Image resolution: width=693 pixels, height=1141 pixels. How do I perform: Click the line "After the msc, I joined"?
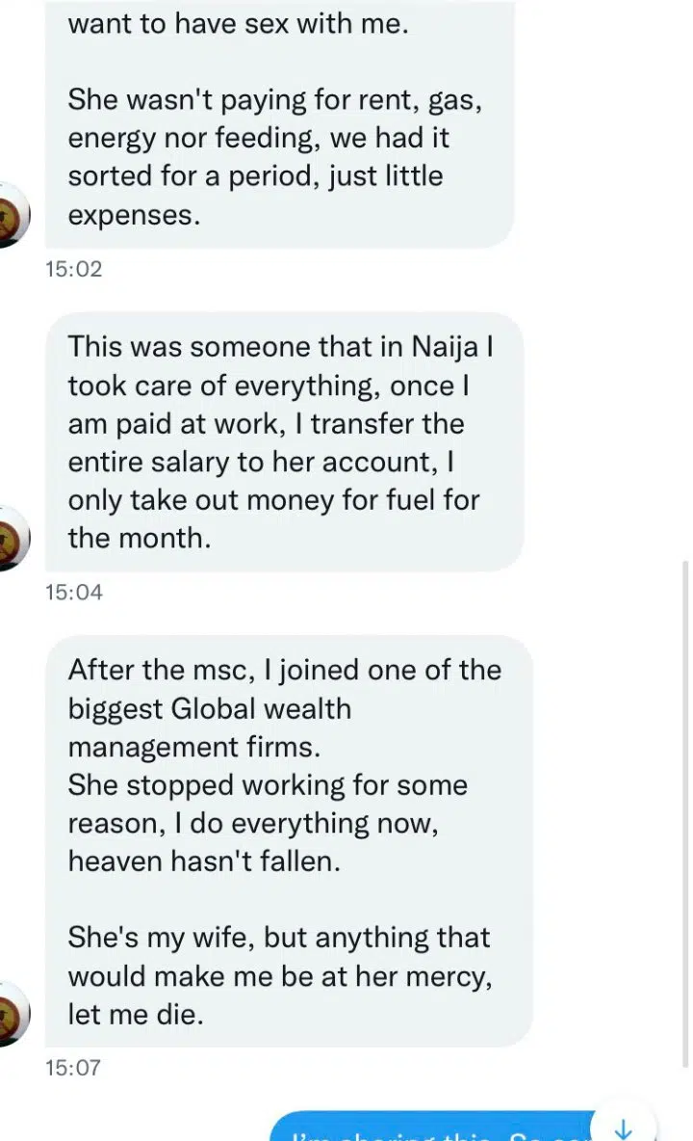pos(284,670)
